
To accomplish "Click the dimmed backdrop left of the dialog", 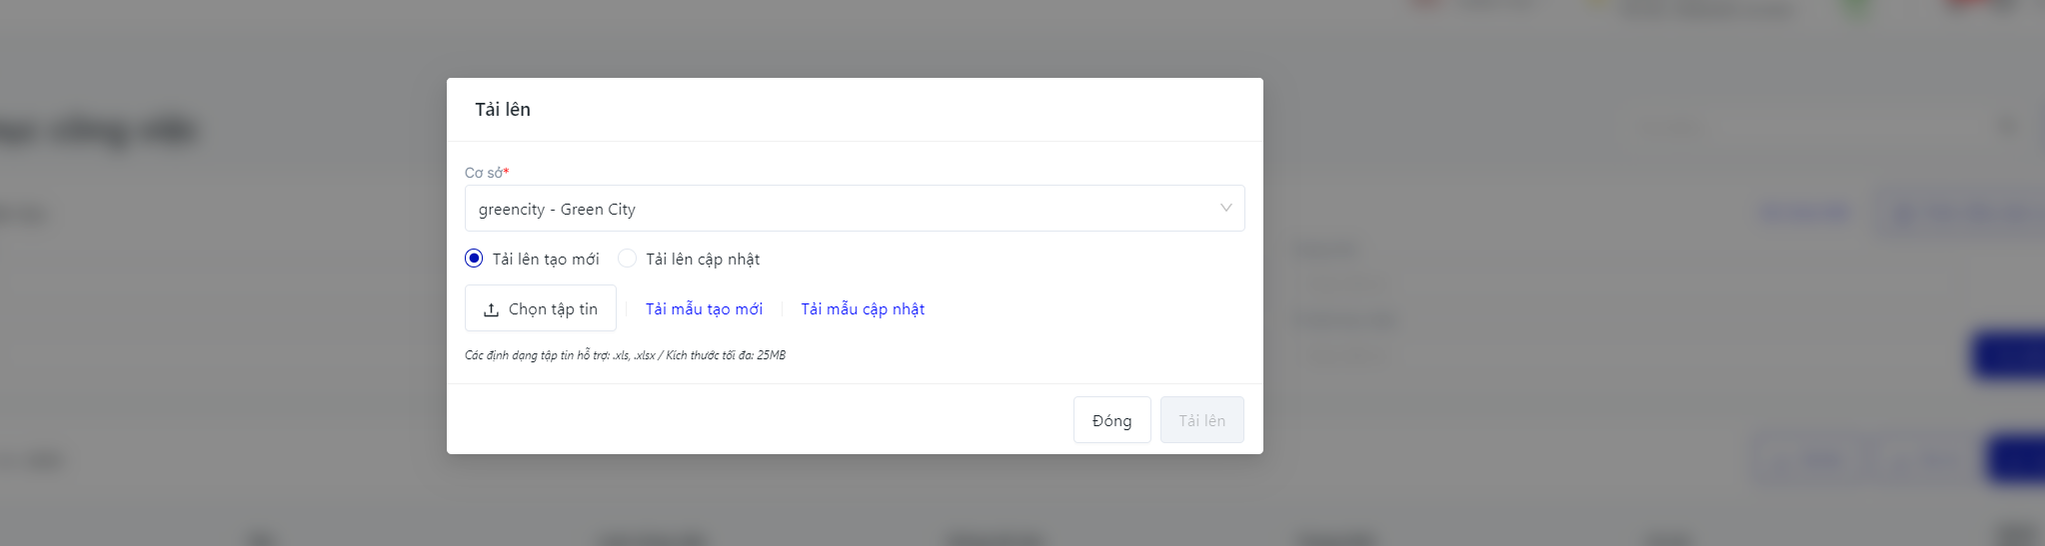I will tap(220, 299).
